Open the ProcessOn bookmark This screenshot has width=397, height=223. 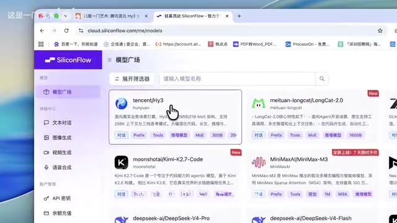(x=308, y=44)
